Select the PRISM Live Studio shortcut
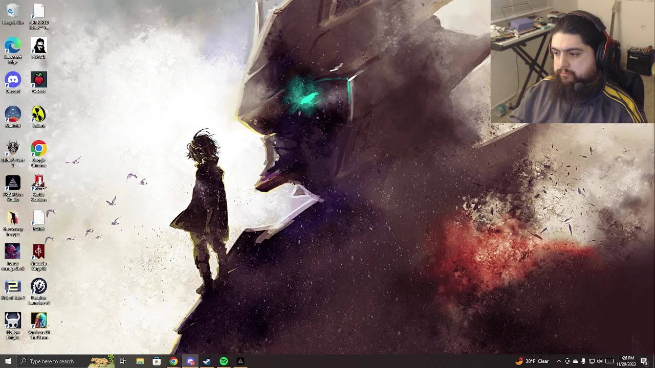 point(13,188)
